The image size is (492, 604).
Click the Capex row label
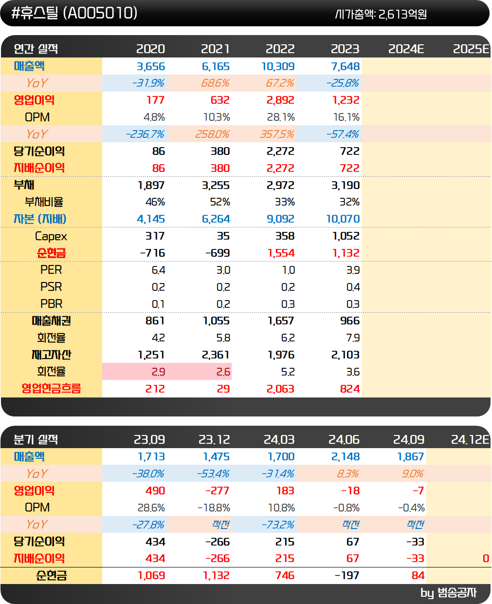(51, 236)
